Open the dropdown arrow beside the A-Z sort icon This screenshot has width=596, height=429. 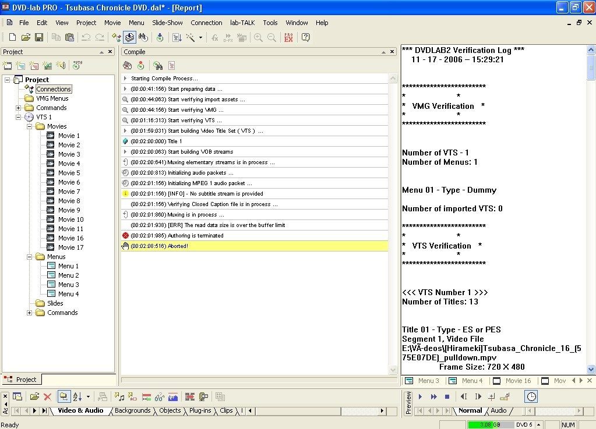[x=88, y=397]
